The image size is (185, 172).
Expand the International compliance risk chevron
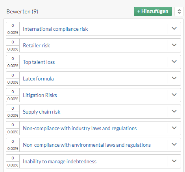pos(174,29)
